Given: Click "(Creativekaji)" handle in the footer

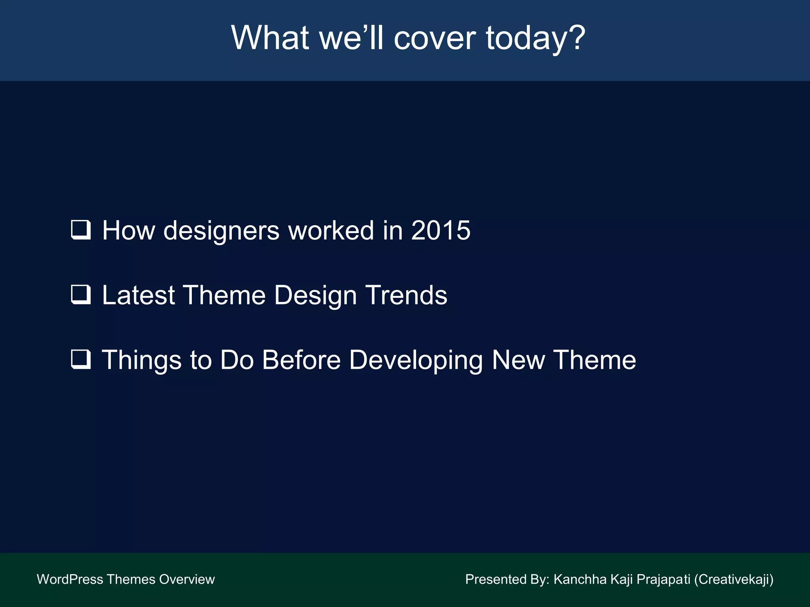Looking at the screenshot, I should (x=734, y=579).
